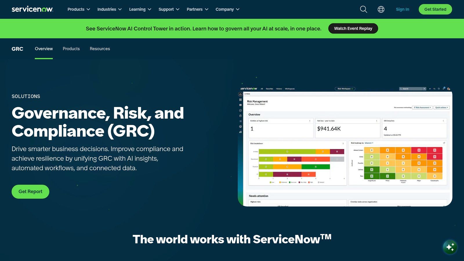The image size is (464, 261).
Task: Open the site search magnifier icon
Action: pos(363,9)
